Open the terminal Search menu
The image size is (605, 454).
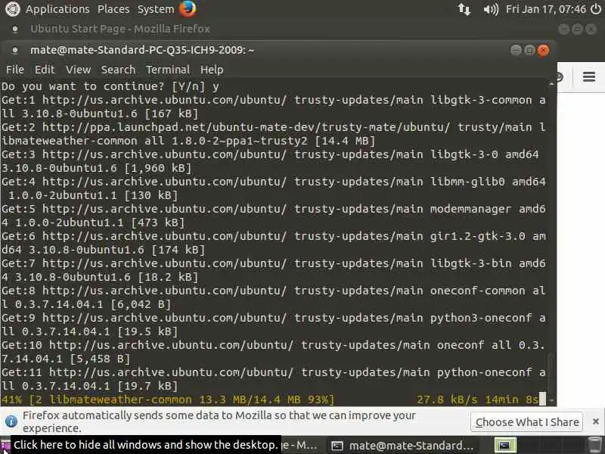pyautogui.click(x=119, y=70)
